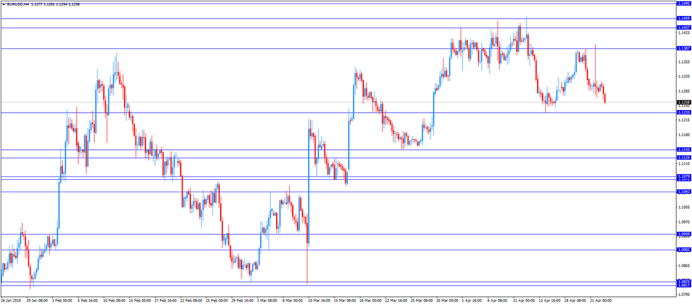Click the 1.1124 price level label
692x305 pixels.
(684, 158)
